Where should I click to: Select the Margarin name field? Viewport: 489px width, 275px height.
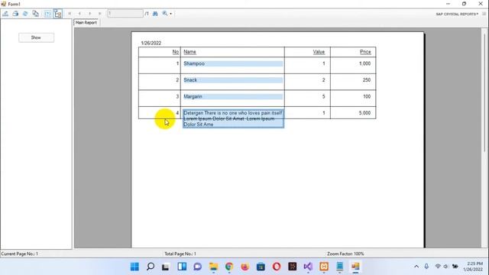(x=233, y=97)
